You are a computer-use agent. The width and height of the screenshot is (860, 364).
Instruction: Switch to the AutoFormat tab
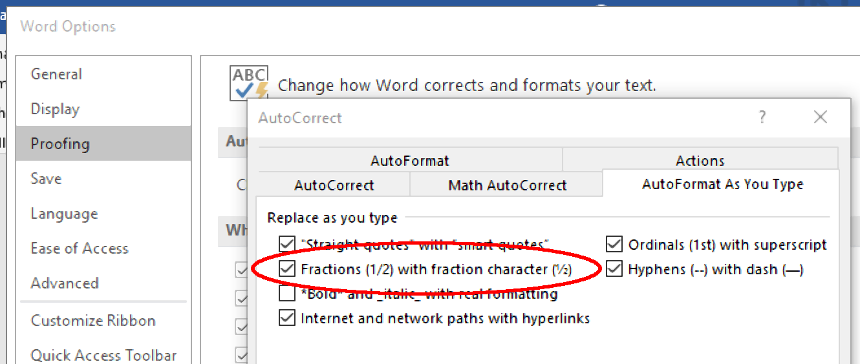[409, 161]
